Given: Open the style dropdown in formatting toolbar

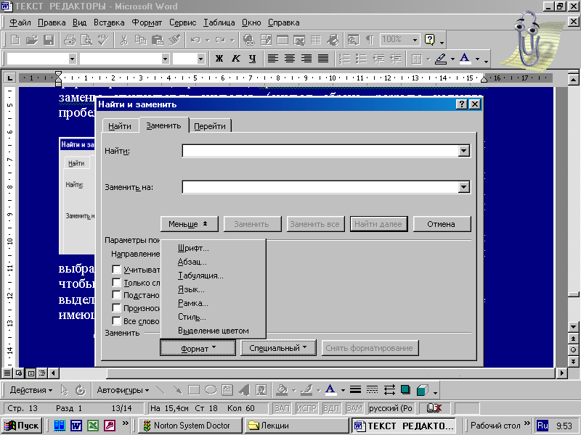Looking at the screenshot, I should [72, 59].
